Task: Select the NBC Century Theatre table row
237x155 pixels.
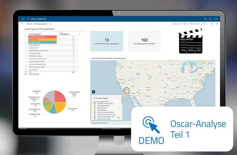Action: pos(51,56)
